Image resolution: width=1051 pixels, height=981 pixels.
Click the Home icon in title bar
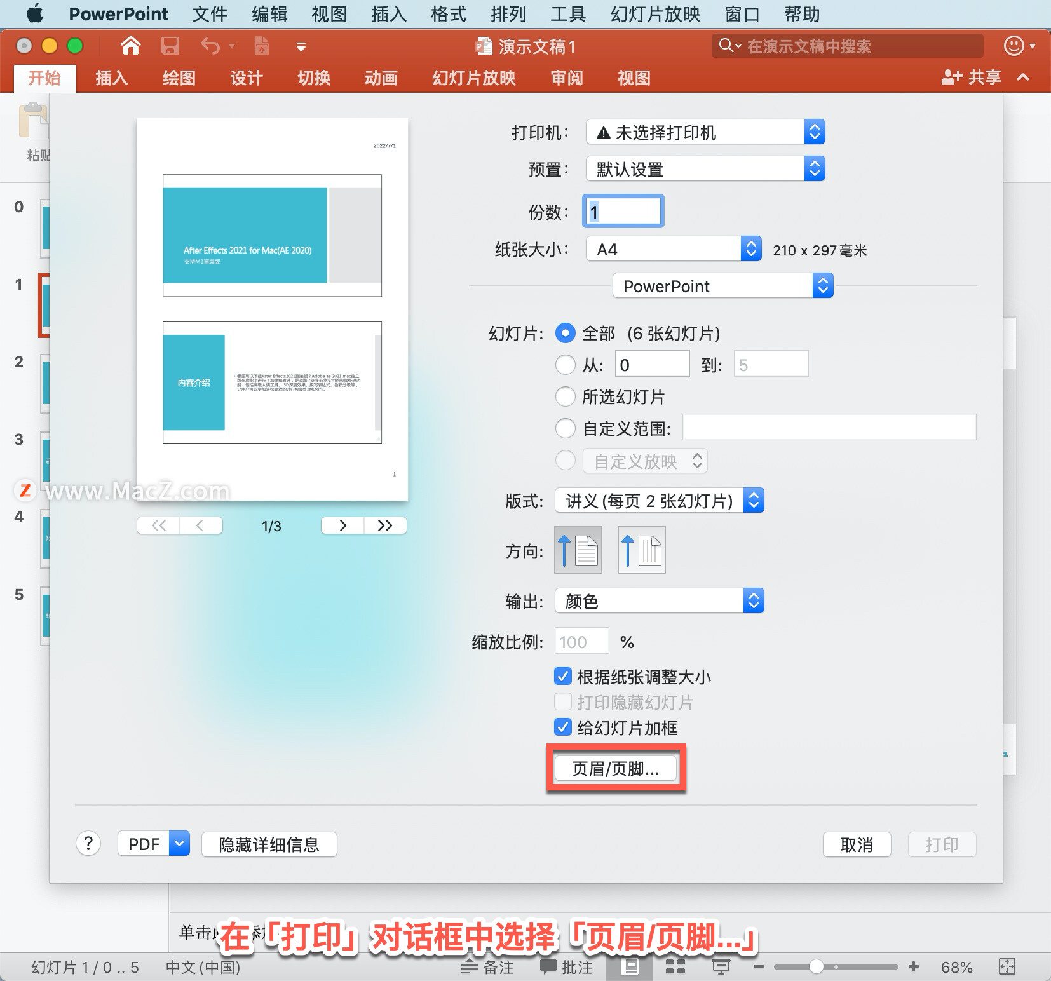[130, 46]
